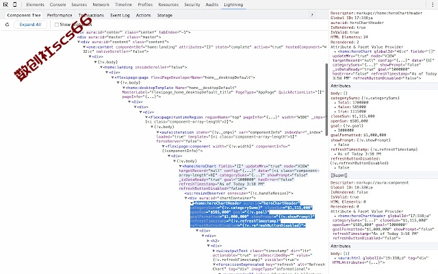Switch to the Security tab
The image size is (438, 274).
pyautogui.click(x=192, y=5)
